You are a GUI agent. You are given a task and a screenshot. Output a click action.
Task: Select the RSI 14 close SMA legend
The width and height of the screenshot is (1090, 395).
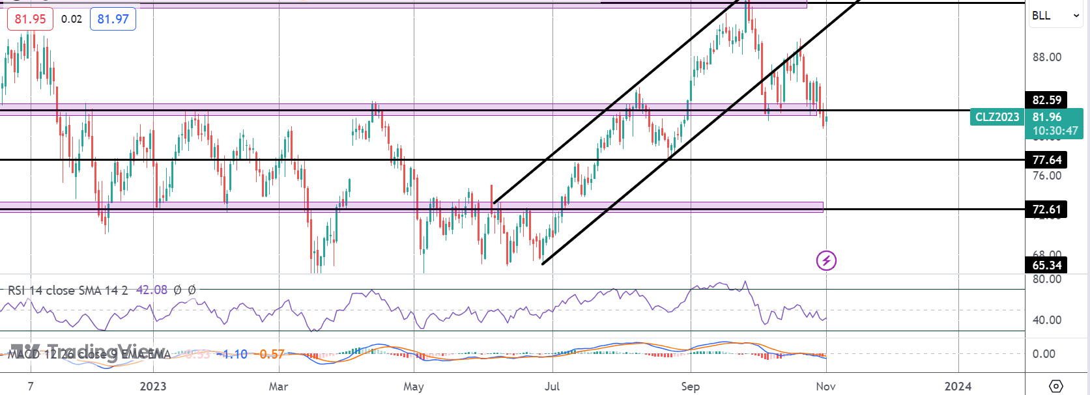tap(68, 290)
